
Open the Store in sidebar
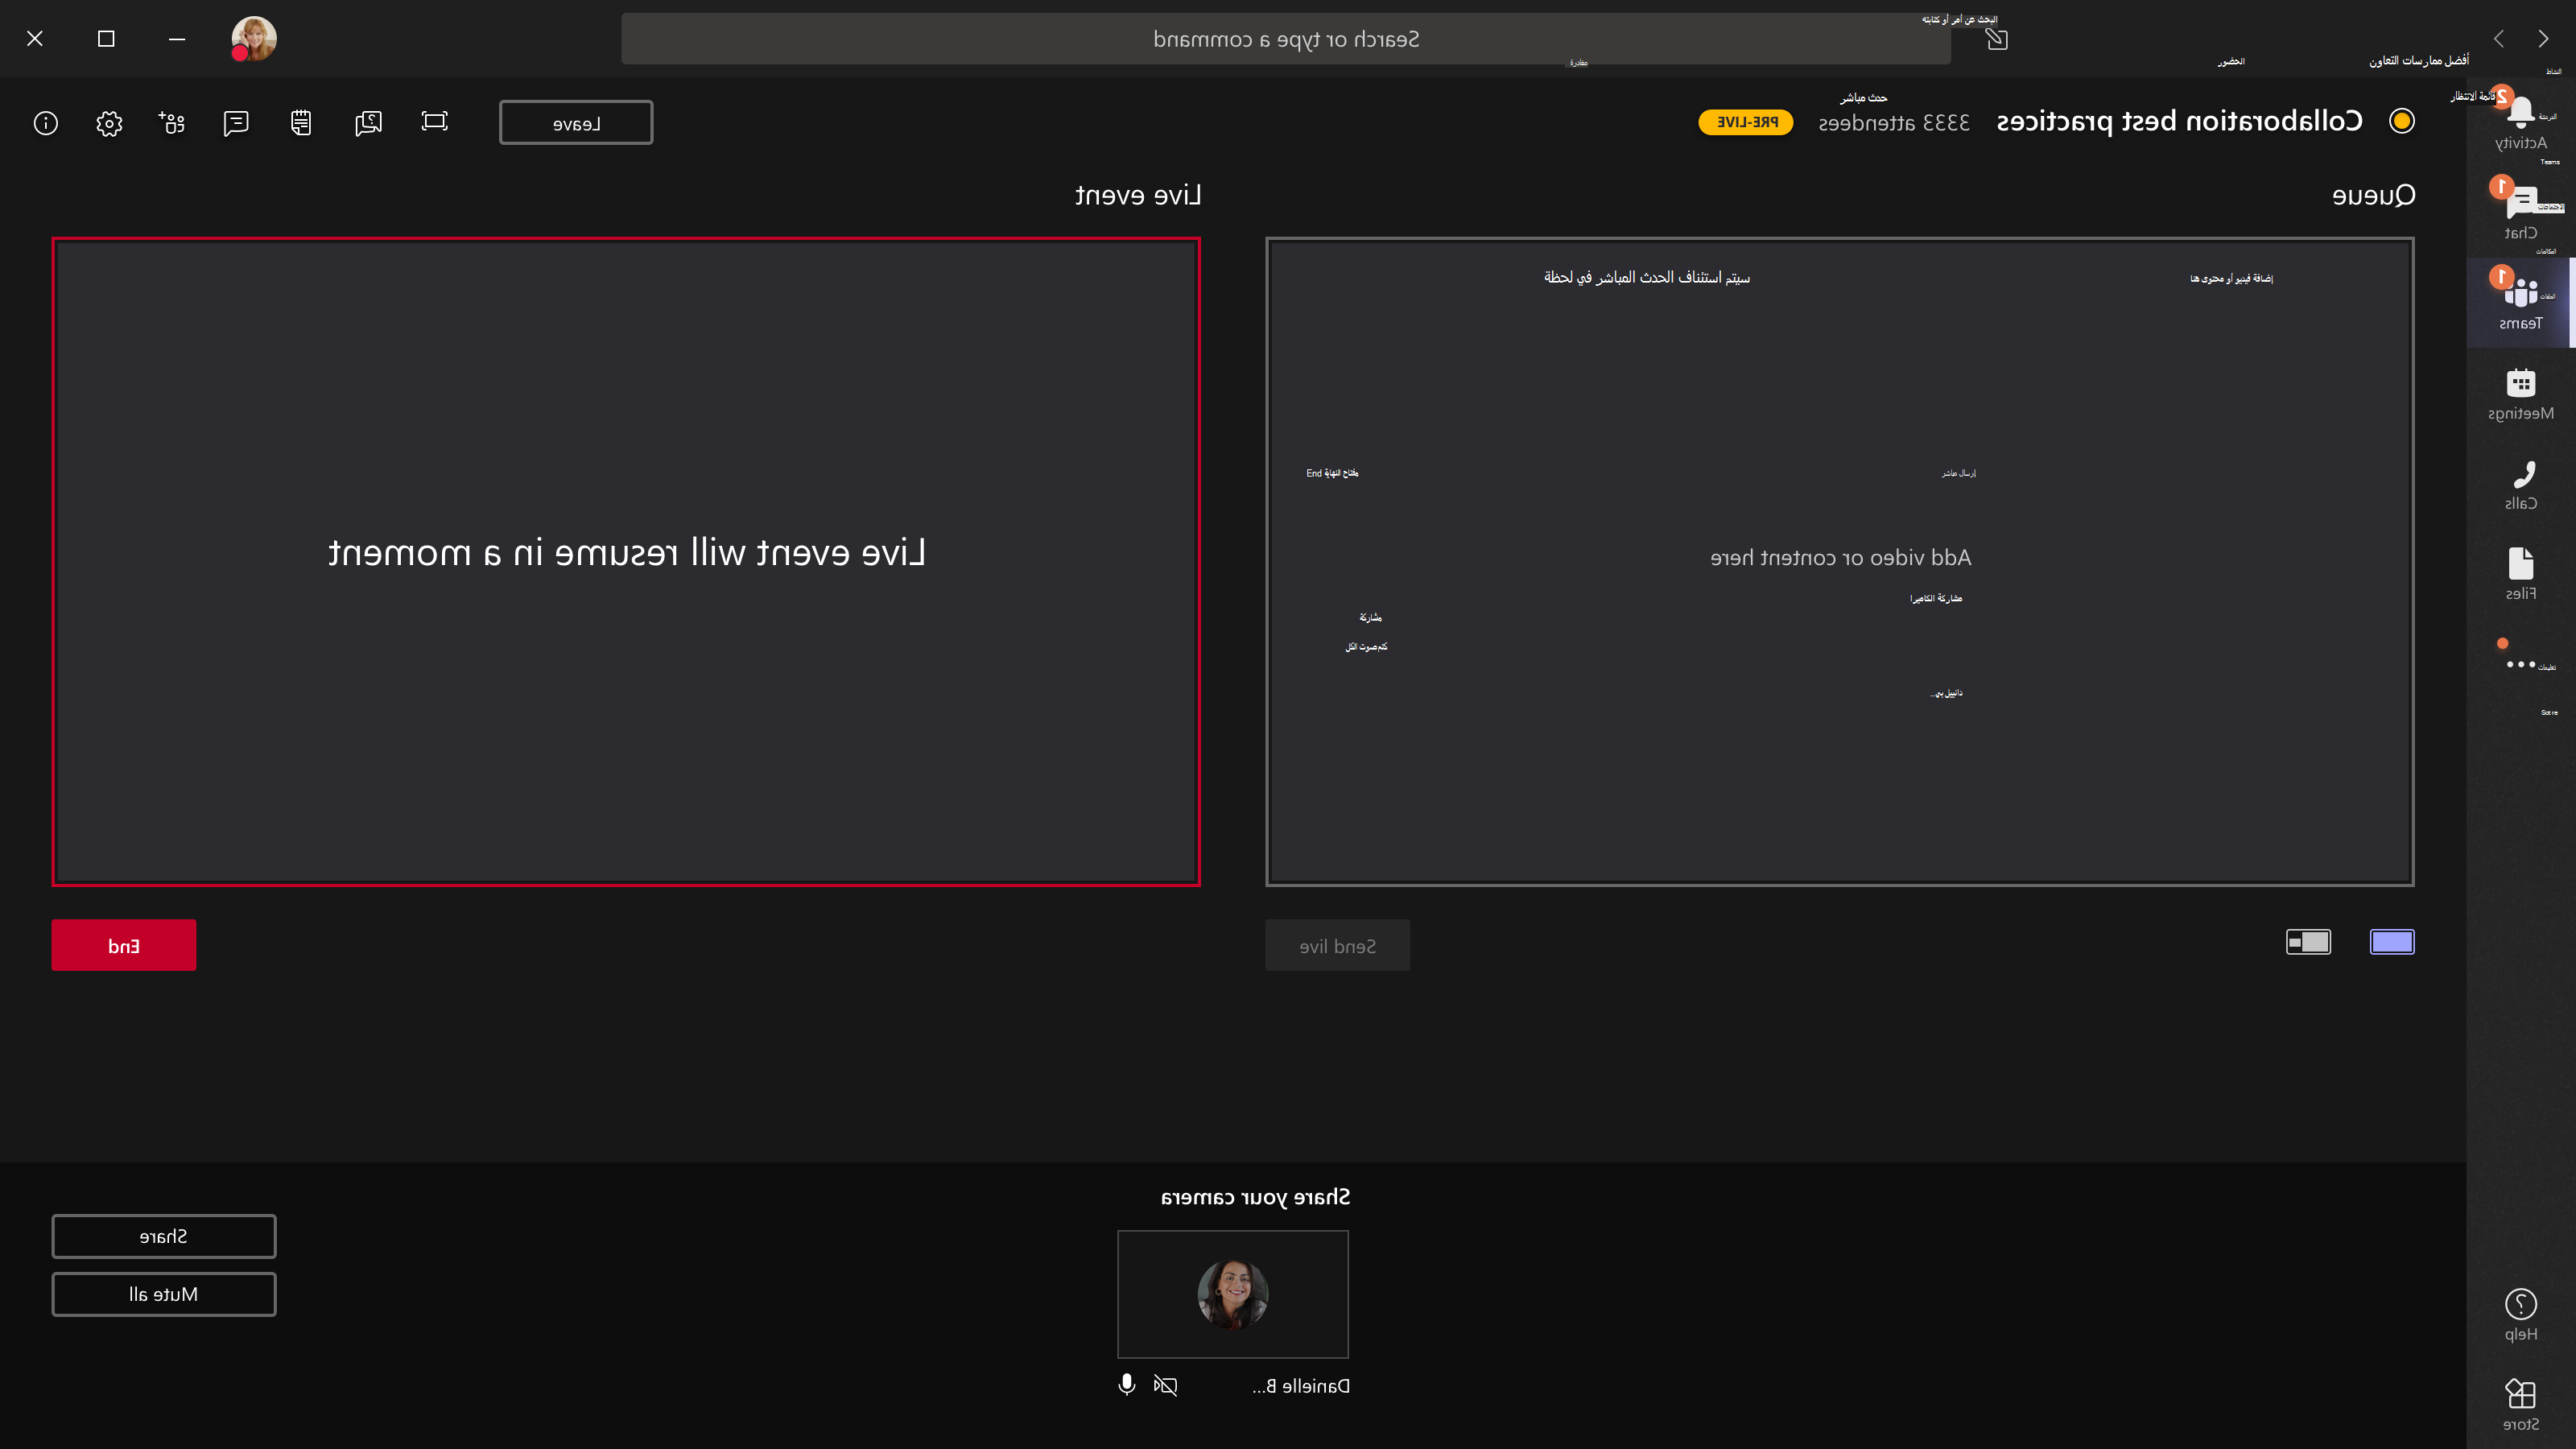pyautogui.click(x=2520, y=1404)
